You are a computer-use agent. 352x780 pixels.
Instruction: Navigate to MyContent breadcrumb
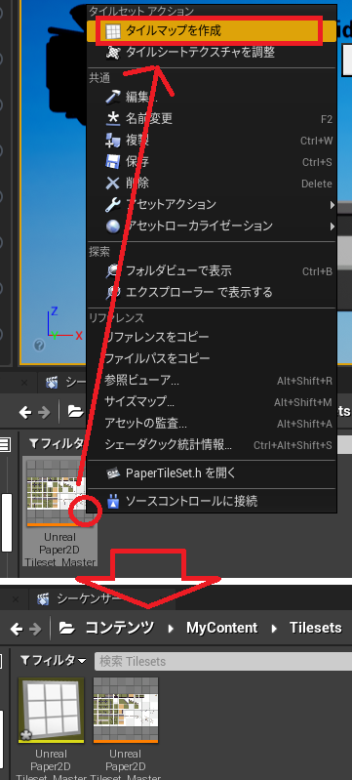(x=222, y=628)
